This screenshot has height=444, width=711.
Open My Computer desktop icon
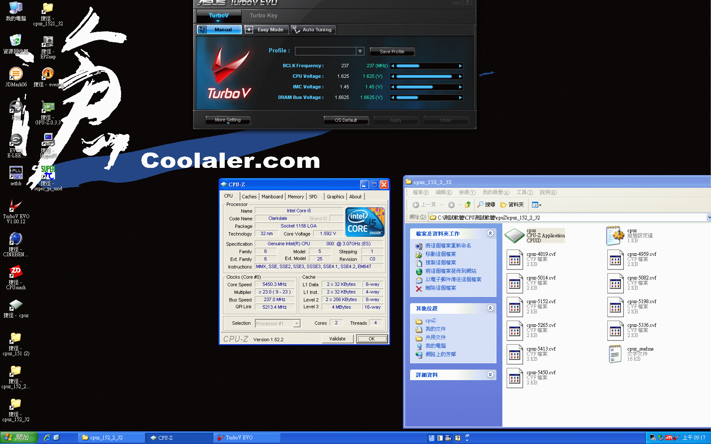[x=16, y=11]
